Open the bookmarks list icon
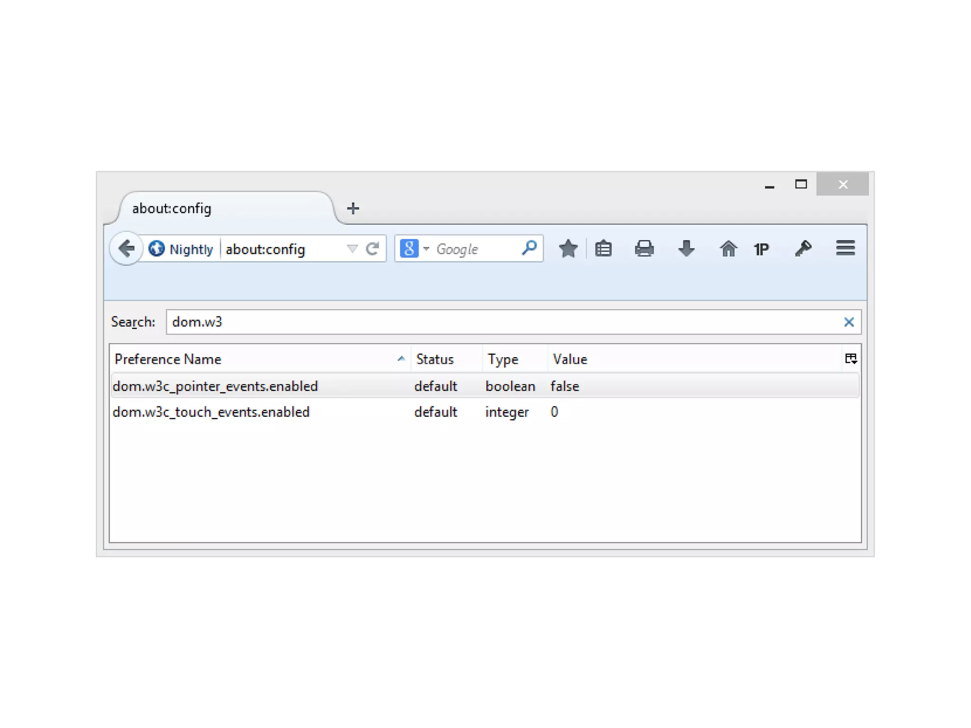Viewport: 971px width, 728px height. point(603,249)
